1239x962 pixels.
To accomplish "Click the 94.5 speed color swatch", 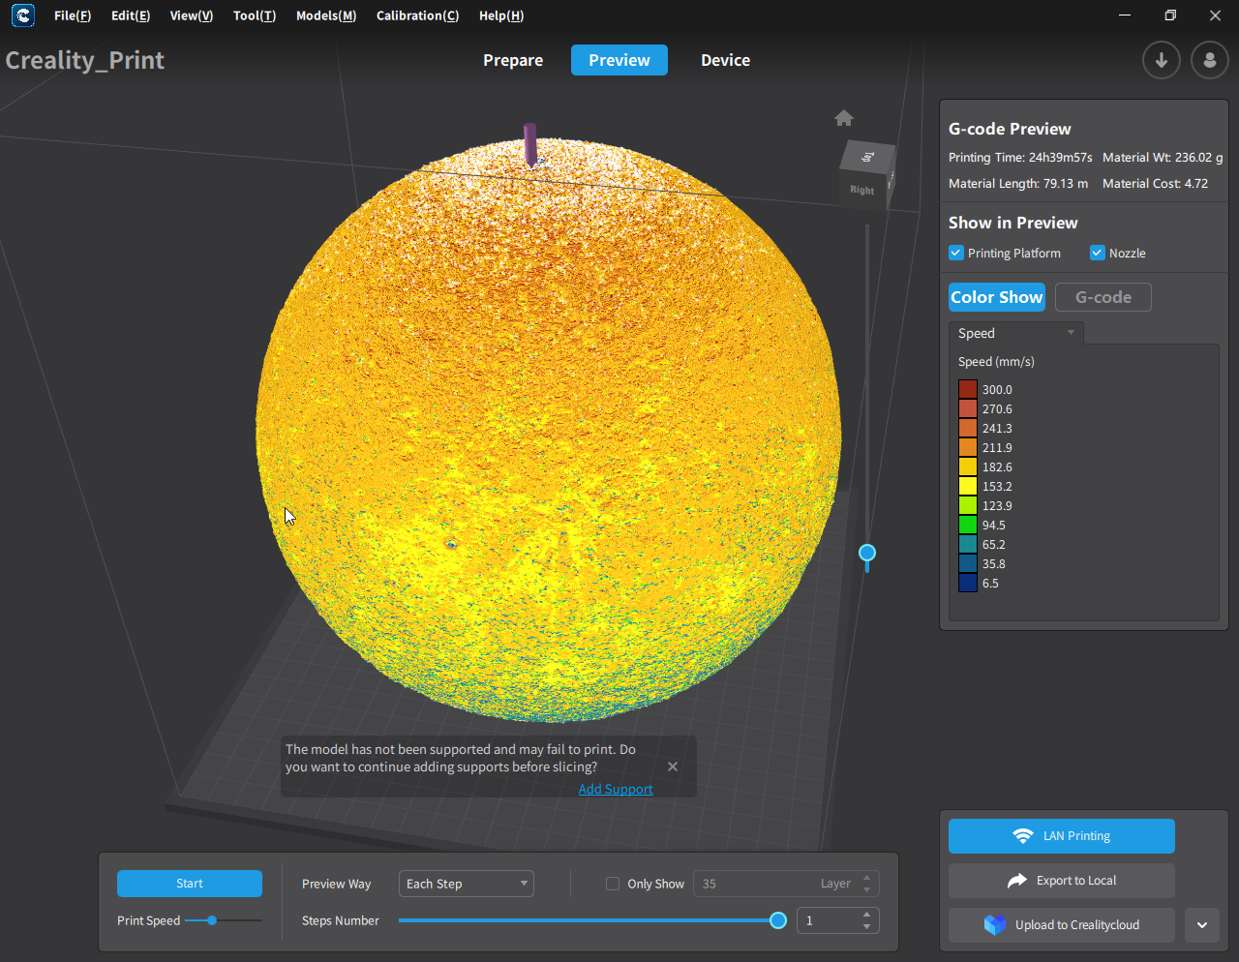I will [968, 525].
